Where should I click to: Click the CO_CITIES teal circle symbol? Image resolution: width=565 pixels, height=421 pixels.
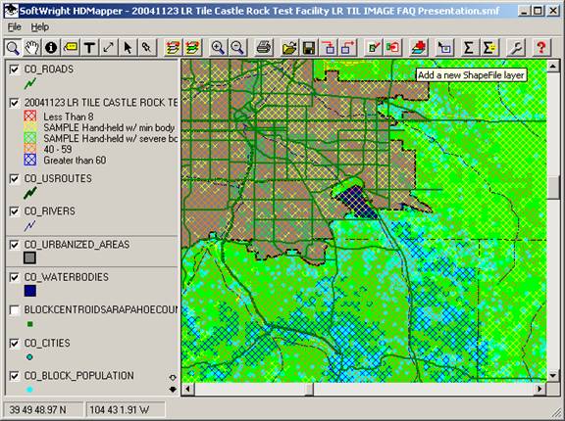pos(29,357)
